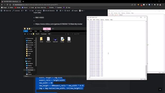Open Options menu in main.py editor window
The width and height of the screenshot is (165, 93).
123,13
